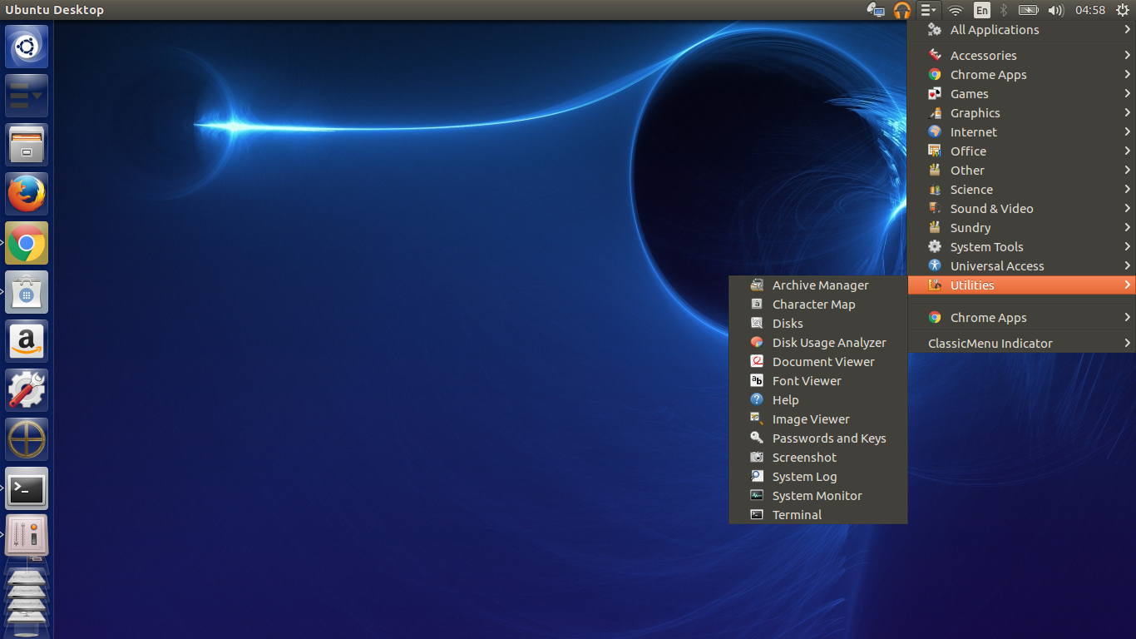Select Terminal from the Utilities menu
Screen dimensions: 1136x639
pyautogui.click(x=797, y=514)
